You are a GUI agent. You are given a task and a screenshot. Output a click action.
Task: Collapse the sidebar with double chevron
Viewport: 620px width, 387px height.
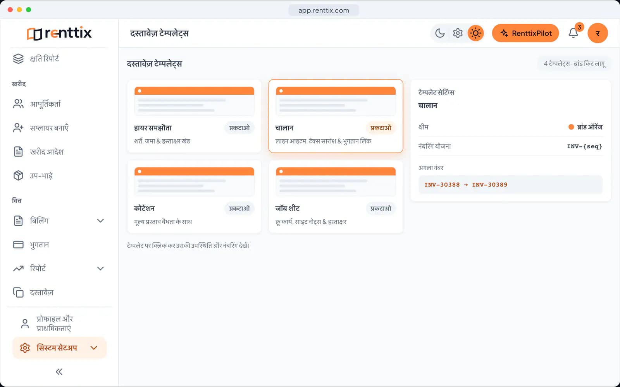[x=59, y=372]
